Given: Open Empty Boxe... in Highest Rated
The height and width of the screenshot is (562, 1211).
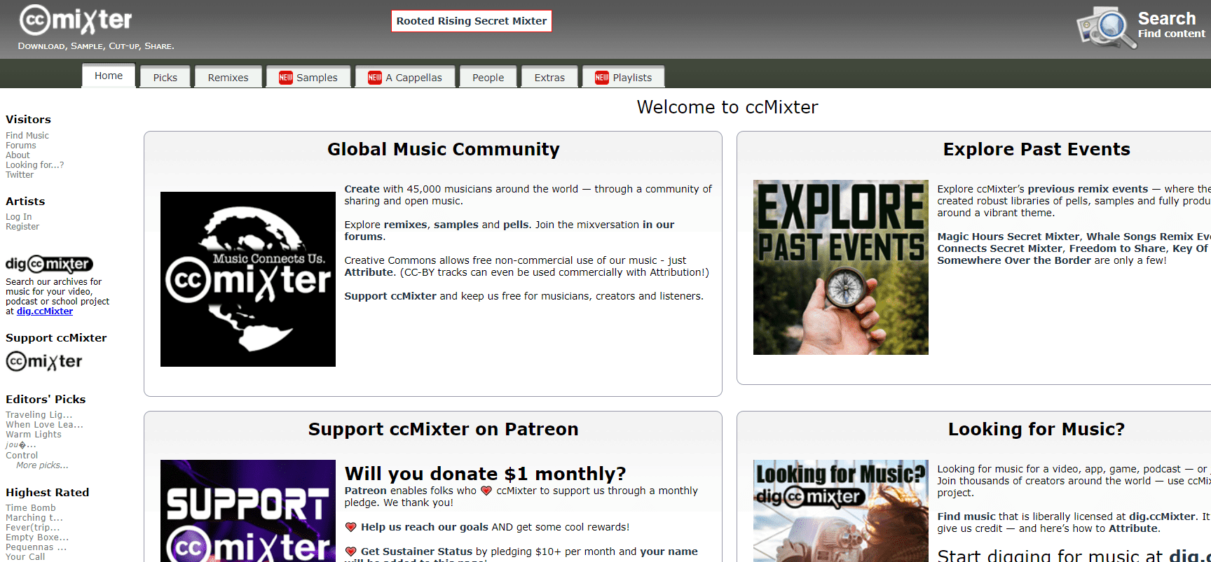Looking at the screenshot, I should point(37,538).
